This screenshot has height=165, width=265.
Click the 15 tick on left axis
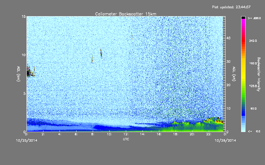point(24,16)
